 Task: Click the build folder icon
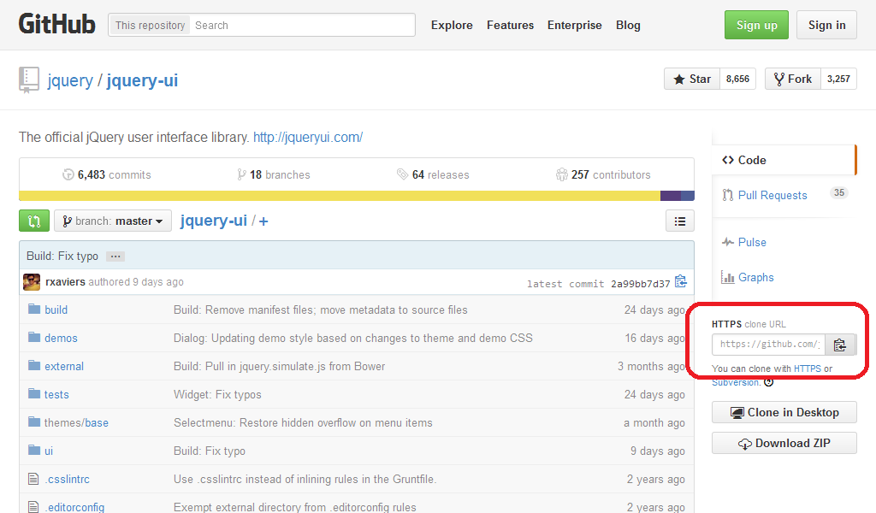(x=34, y=310)
